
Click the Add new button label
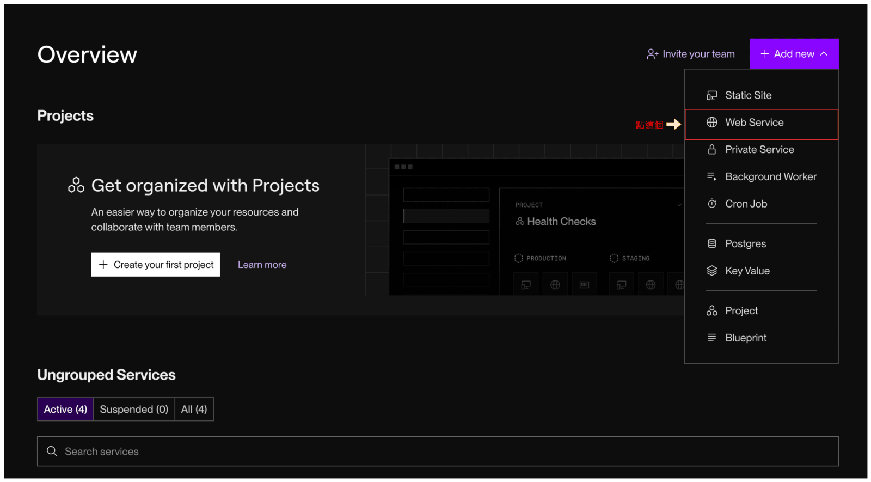(x=794, y=54)
